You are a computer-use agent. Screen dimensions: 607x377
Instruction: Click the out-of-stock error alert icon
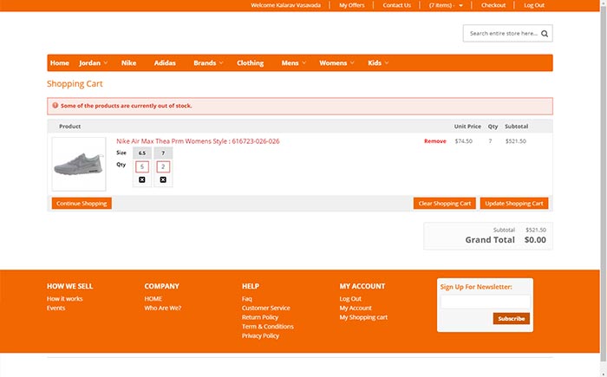click(x=55, y=105)
